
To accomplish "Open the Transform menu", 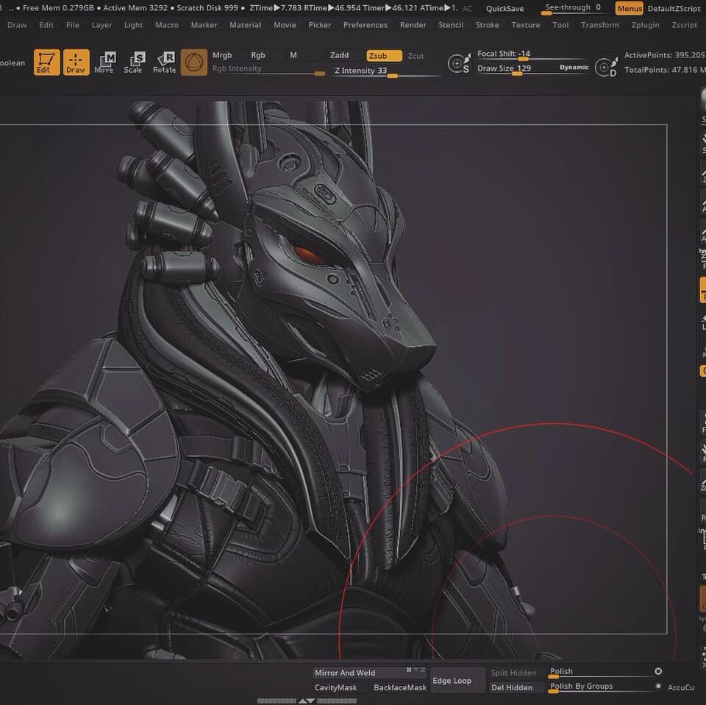I will coord(600,25).
